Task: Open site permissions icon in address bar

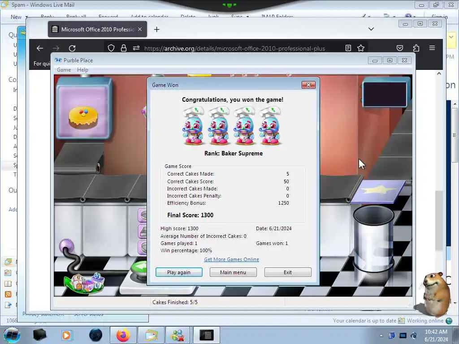Action: 136,48
